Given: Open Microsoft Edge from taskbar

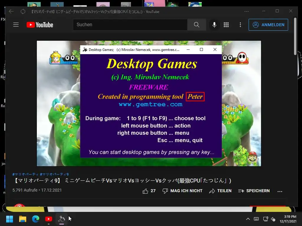Looking at the screenshot, I should pyautogui.click(x=36, y=219).
